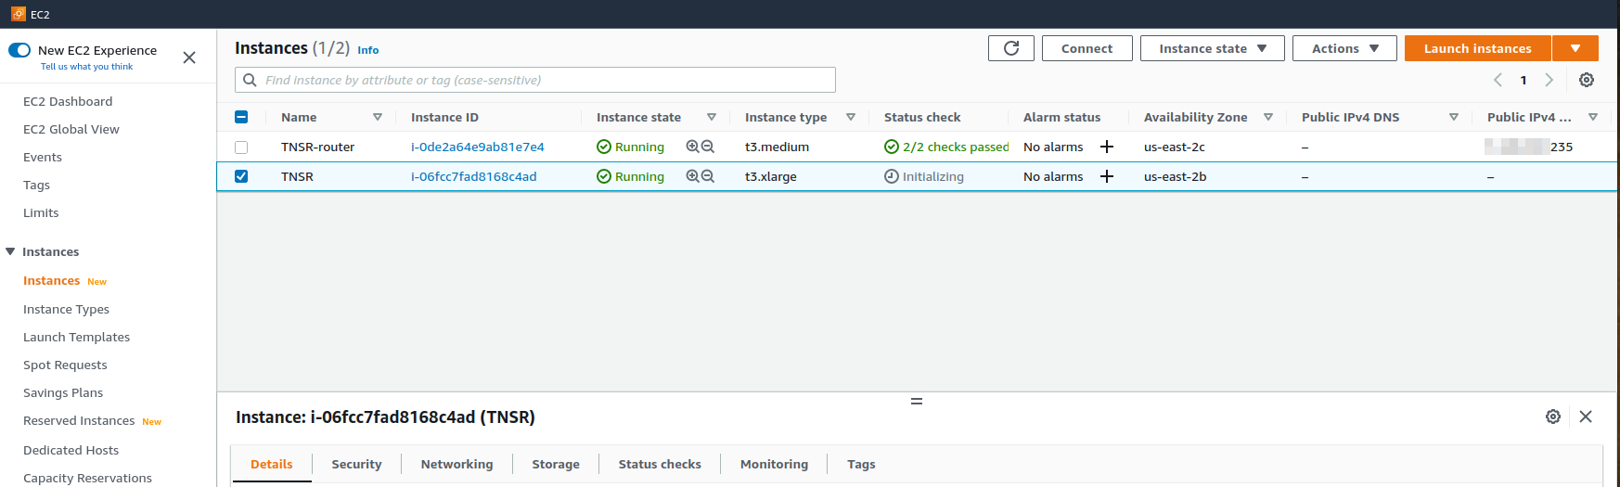This screenshot has width=1620, height=487.
Task: Click the Connect button
Action: (1086, 48)
